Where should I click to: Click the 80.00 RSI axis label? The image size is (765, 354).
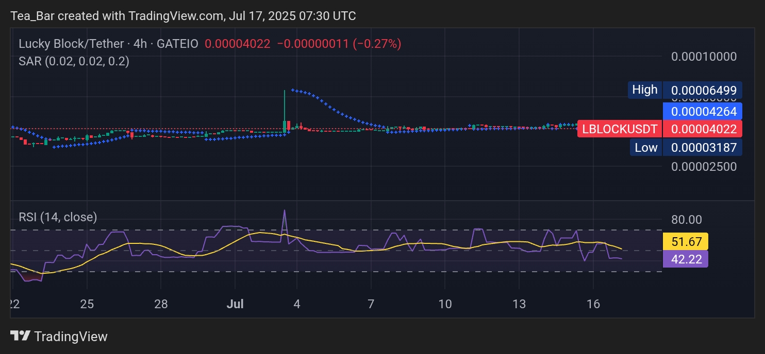pyautogui.click(x=687, y=220)
